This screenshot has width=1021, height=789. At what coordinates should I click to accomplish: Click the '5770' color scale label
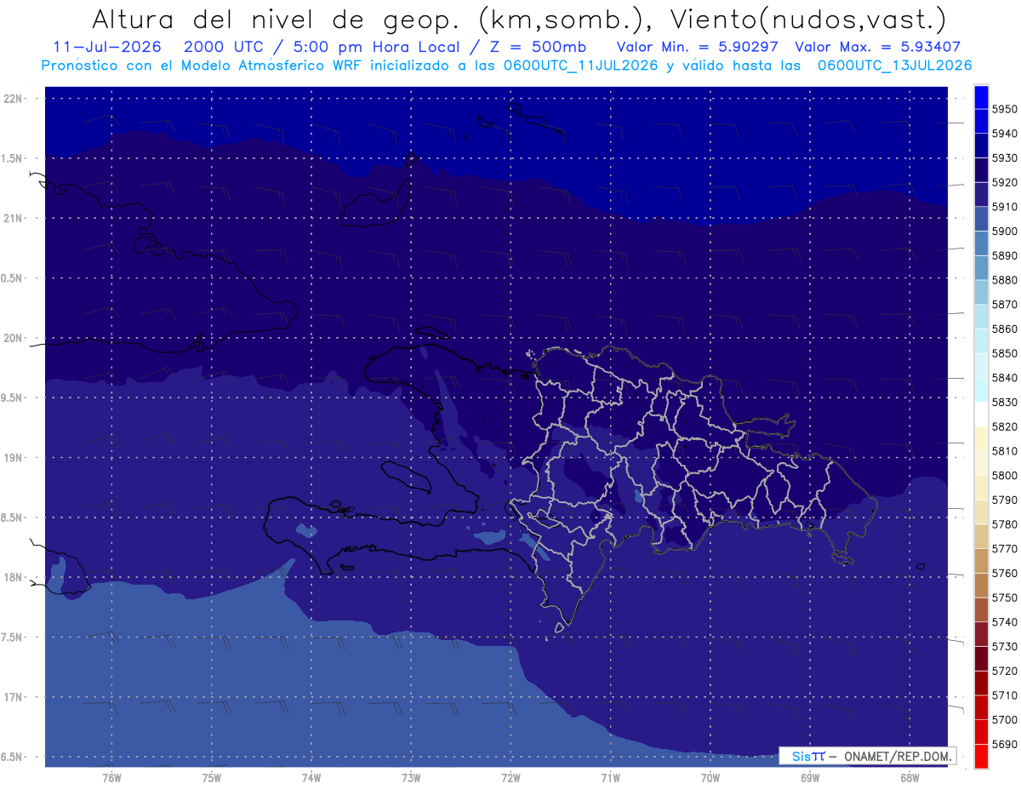(x=1004, y=549)
